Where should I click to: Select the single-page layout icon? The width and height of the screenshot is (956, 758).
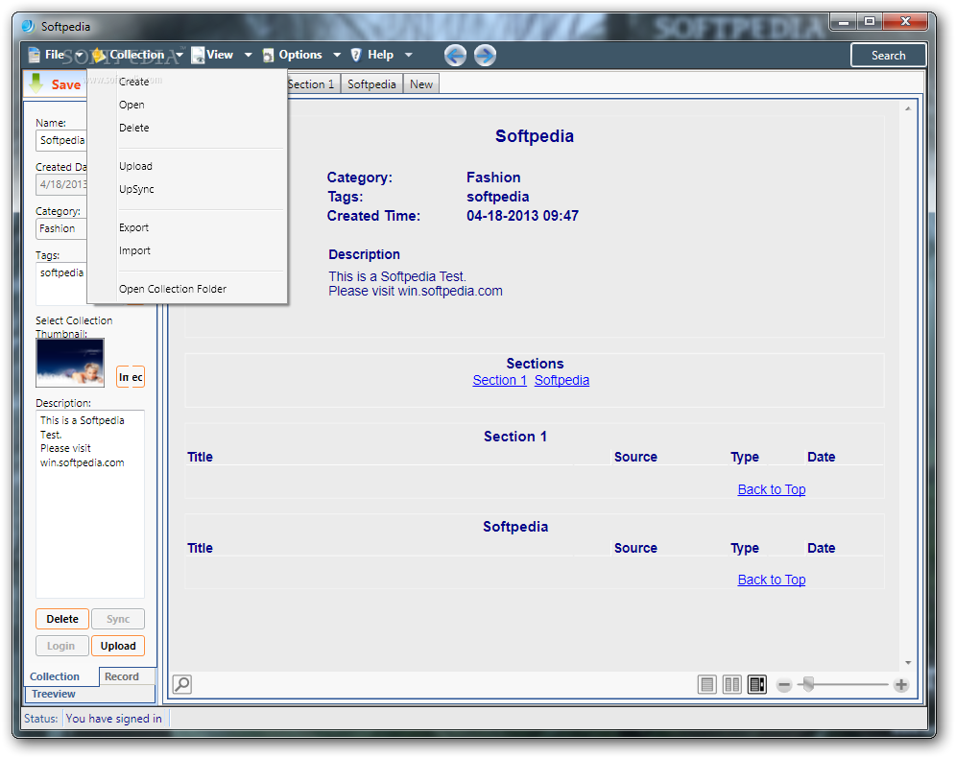706,685
